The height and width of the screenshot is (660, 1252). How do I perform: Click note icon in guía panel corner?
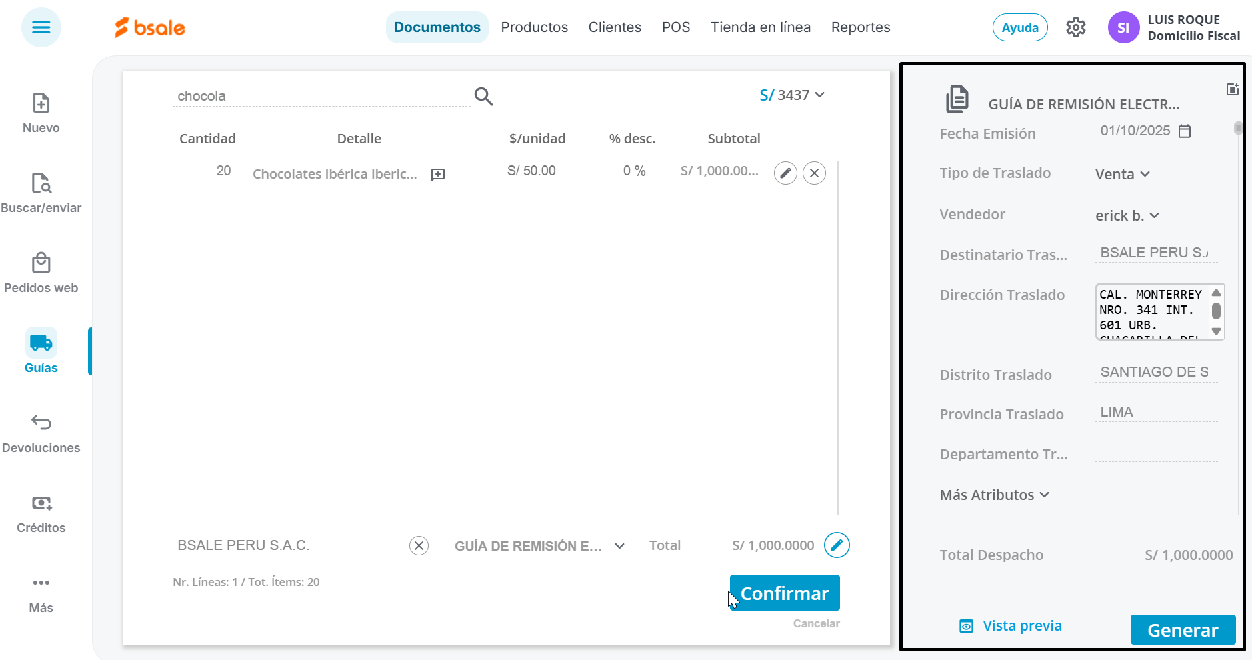click(x=1233, y=89)
